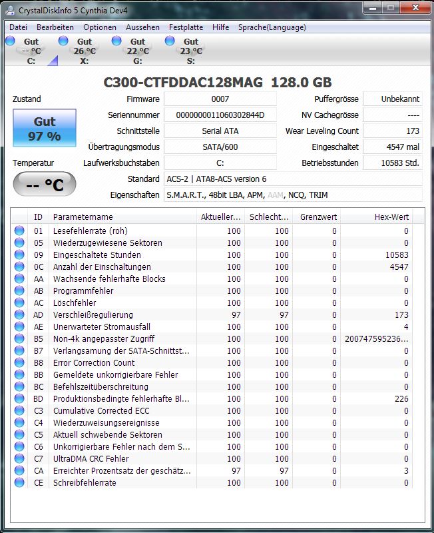Select the Produktionsbedingte fehlerhafte Bl... row text
434x533 pixels.
click(121, 398)
